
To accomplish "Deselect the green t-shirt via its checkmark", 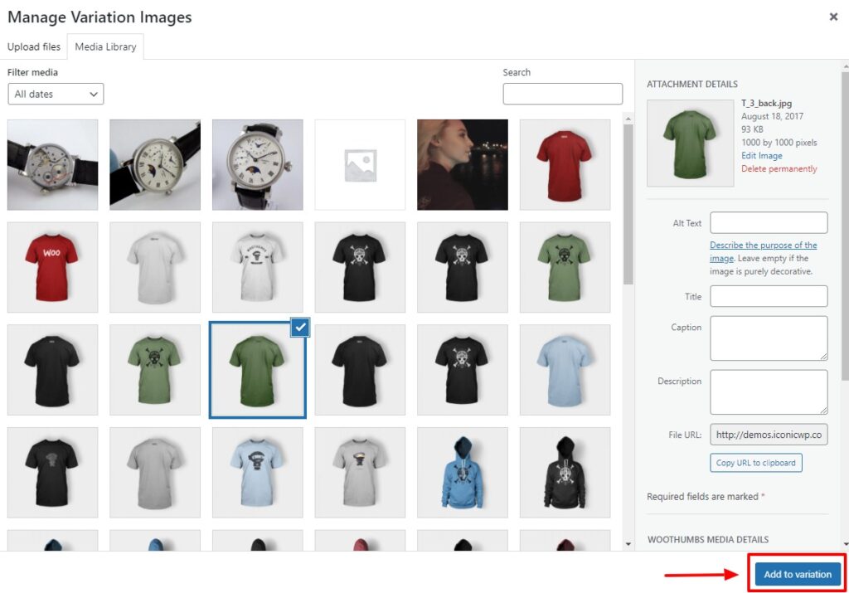I will [299, 328].
